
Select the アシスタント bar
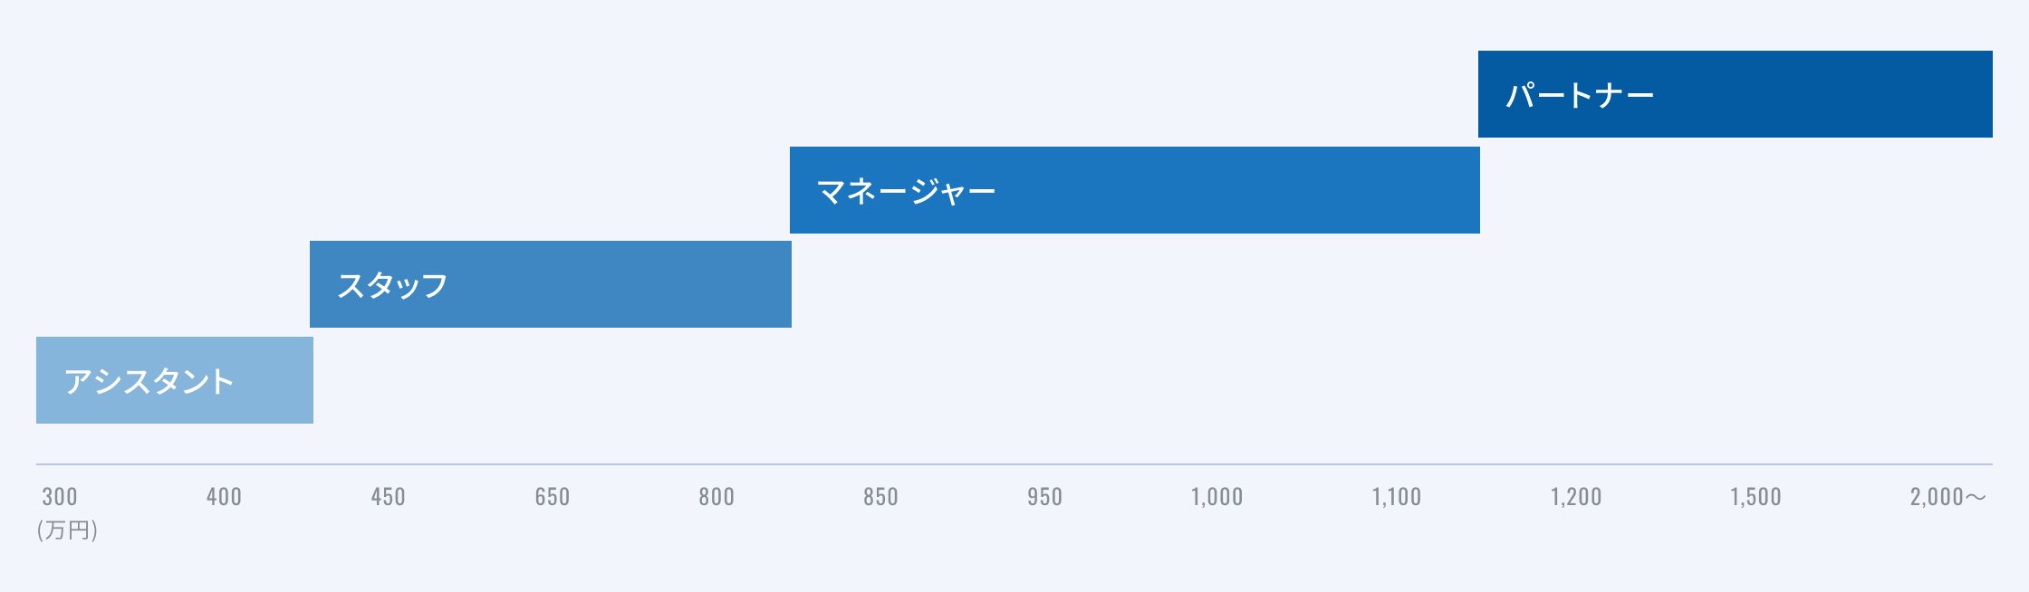175,380
